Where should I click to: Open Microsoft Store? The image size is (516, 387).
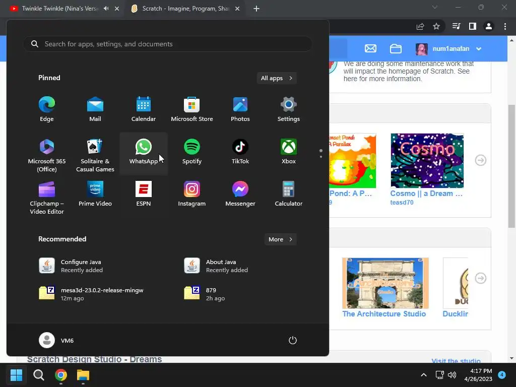pos(192,109)
